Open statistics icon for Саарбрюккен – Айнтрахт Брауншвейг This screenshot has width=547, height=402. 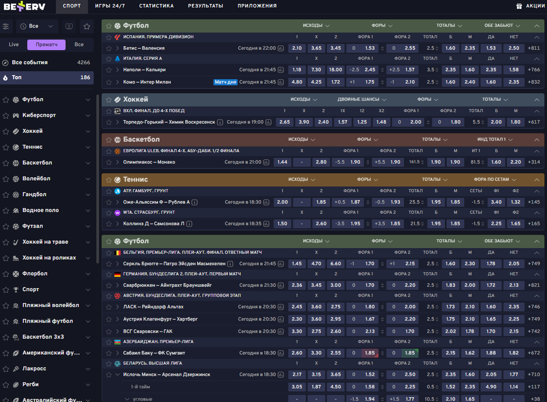(281, 285)
